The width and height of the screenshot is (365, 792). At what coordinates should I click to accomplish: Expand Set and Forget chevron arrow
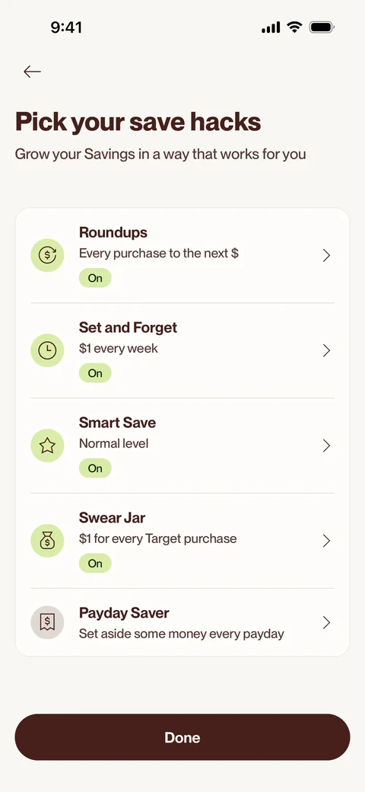(326, 350)
